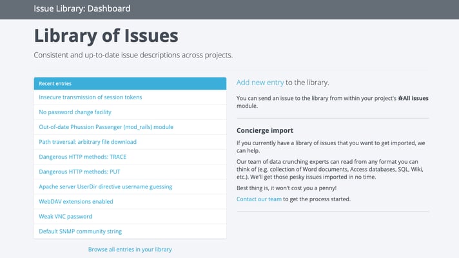Open 'No password change facility' entry

(x=75, y=112)
